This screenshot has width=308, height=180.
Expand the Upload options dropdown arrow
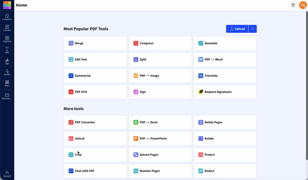(x=253, y=29)
